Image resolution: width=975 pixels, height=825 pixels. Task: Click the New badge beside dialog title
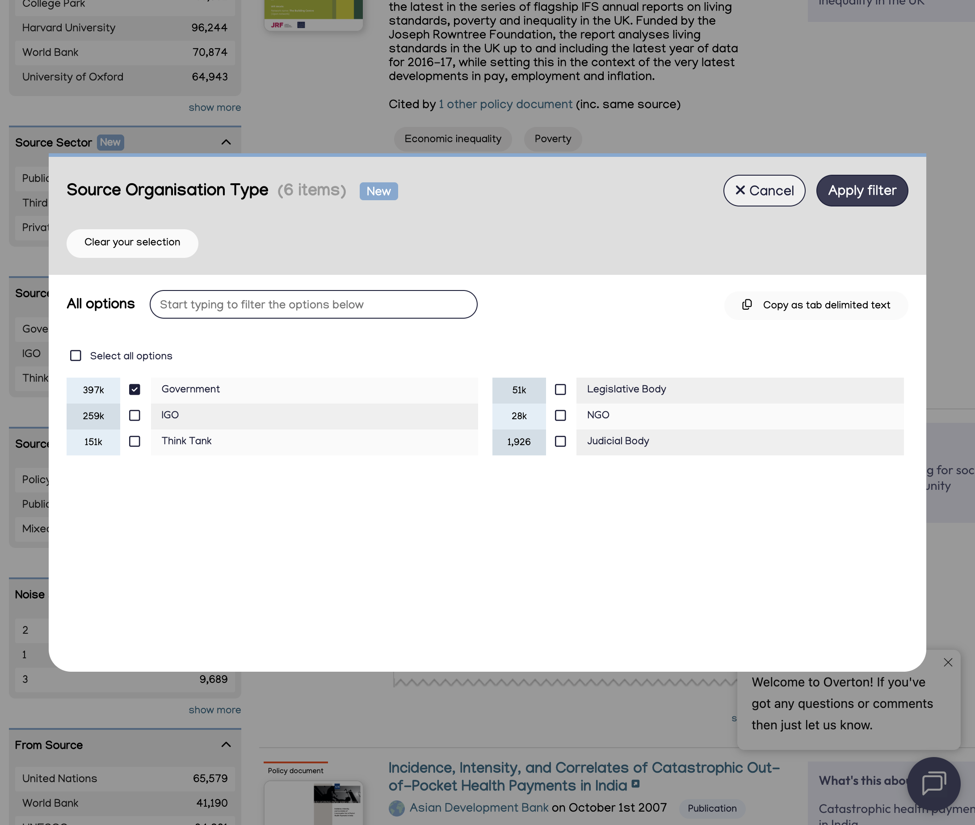pos(378,191)
